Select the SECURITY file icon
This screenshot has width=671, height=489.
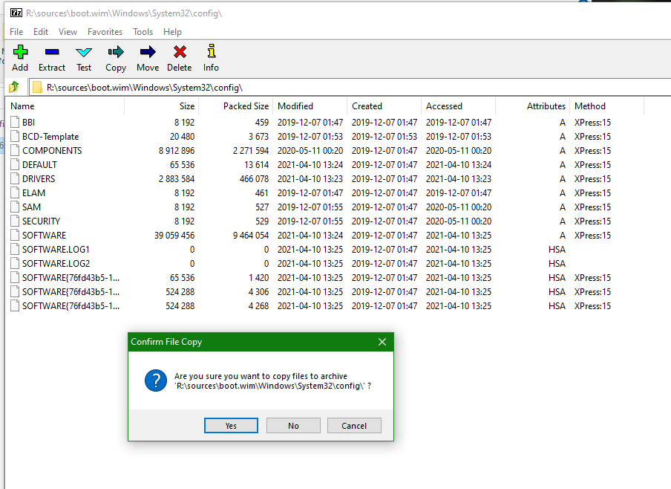15,221
